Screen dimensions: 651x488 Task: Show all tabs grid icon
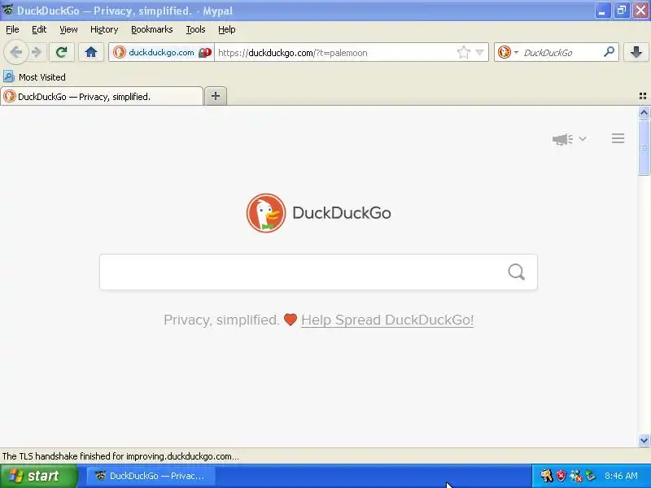tap(643, 96)
